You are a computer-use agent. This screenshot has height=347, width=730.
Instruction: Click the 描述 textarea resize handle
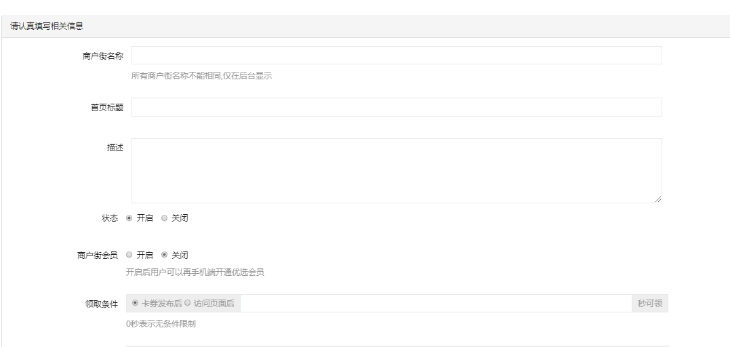[x=658, y=199]
